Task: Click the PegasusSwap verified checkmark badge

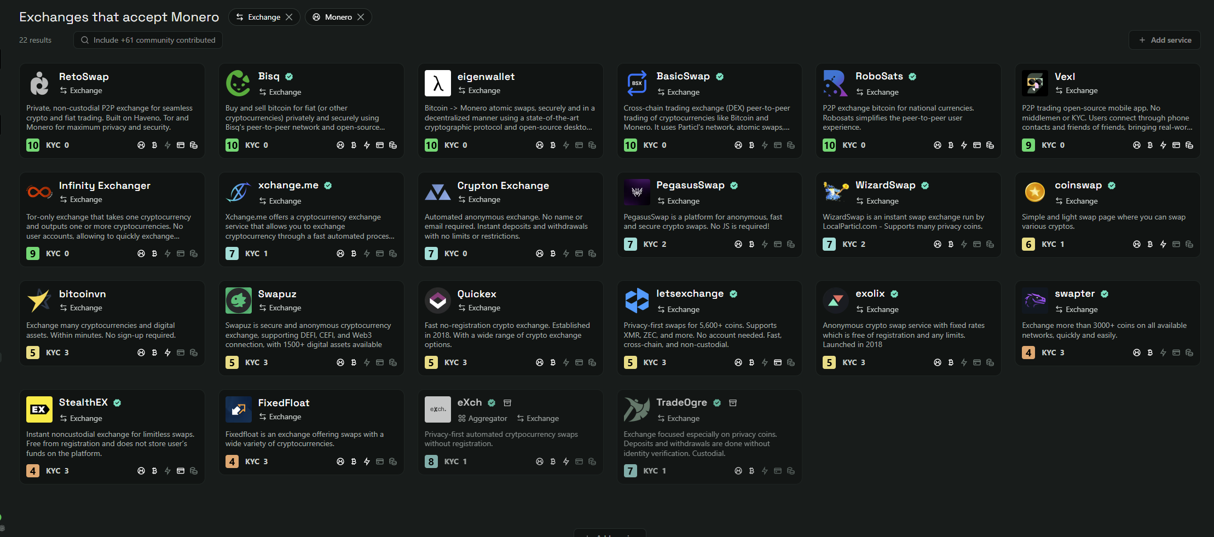Action: [734, 186]
